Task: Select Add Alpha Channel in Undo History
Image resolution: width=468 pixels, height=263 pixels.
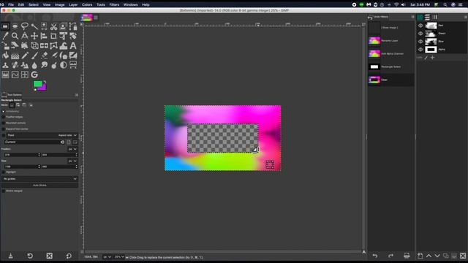Action: tap(390, 53)
